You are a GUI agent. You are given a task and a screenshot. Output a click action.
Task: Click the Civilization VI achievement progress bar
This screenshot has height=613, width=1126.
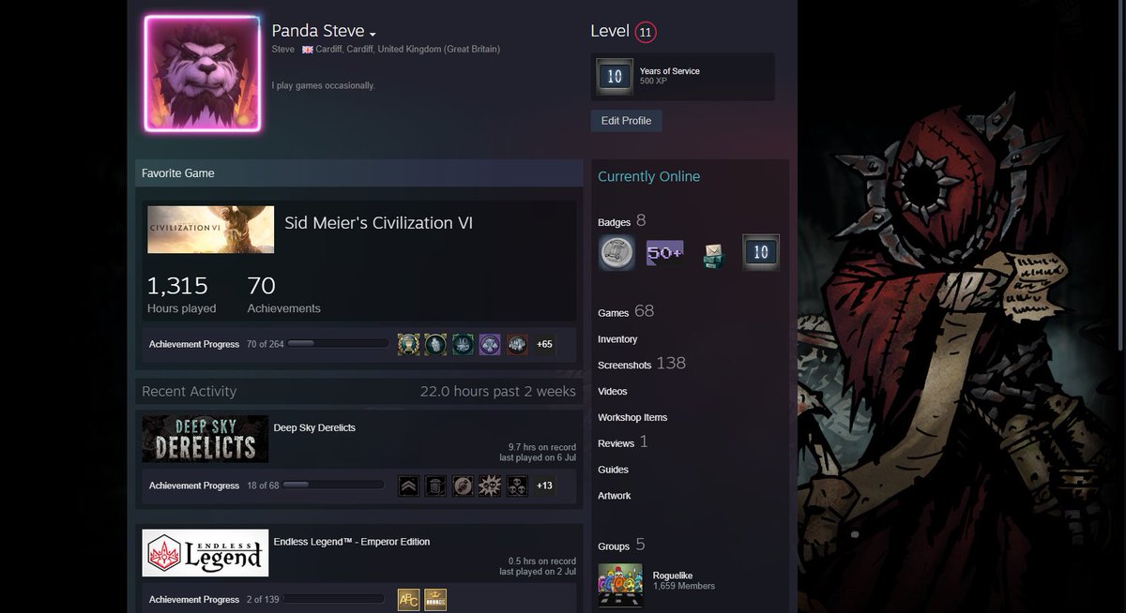(338, 344)
